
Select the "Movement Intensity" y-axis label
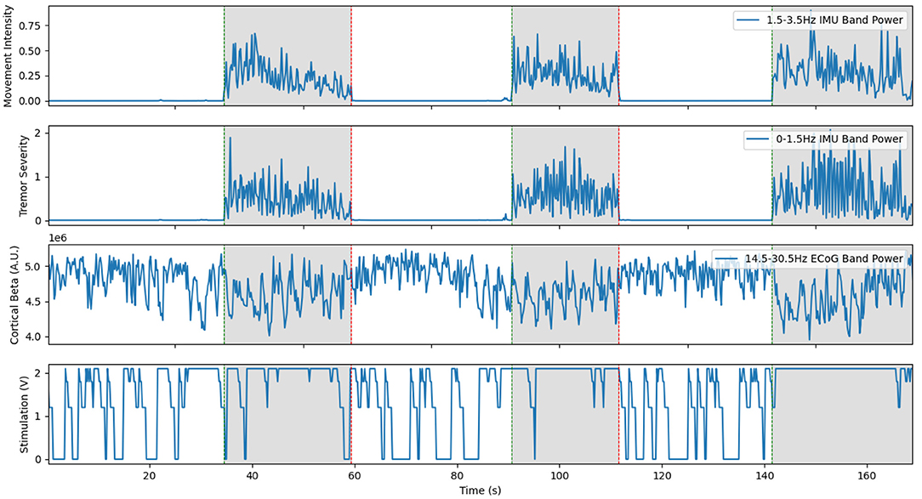pos(9,56)
